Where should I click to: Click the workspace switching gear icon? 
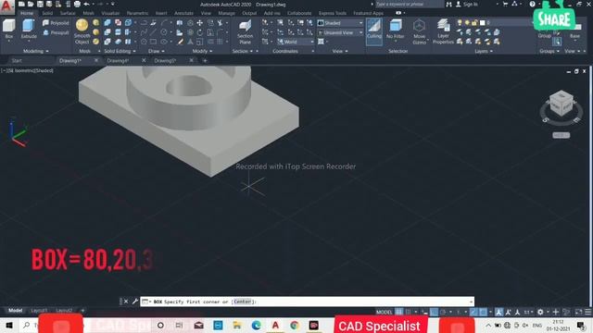tap(540, 312)
